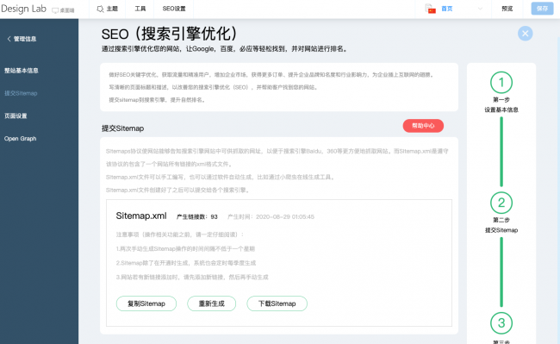Click the 预览 preview button
This screenshot has width=560, height=344.
click(x=507, y=9)
